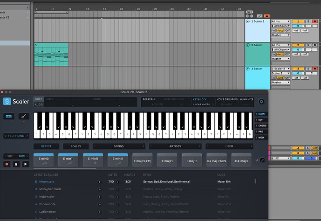Disarm recording on track 1 Scaler 2

click(315, 21)
